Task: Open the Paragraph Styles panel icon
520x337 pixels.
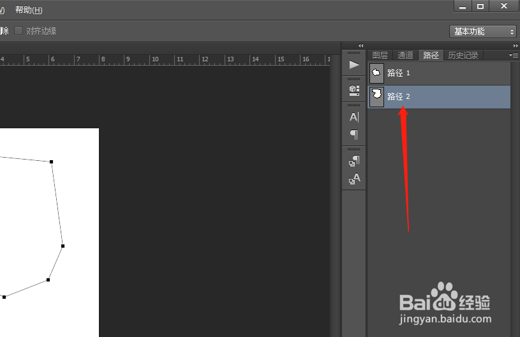Action: (x=354, y=161)
